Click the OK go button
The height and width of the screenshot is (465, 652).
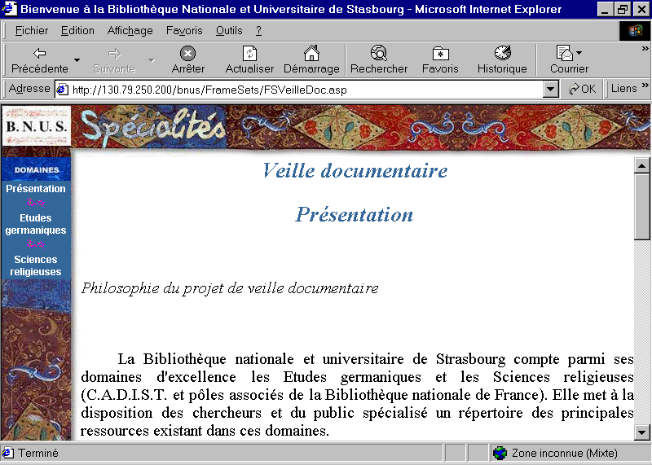(582, 89)
